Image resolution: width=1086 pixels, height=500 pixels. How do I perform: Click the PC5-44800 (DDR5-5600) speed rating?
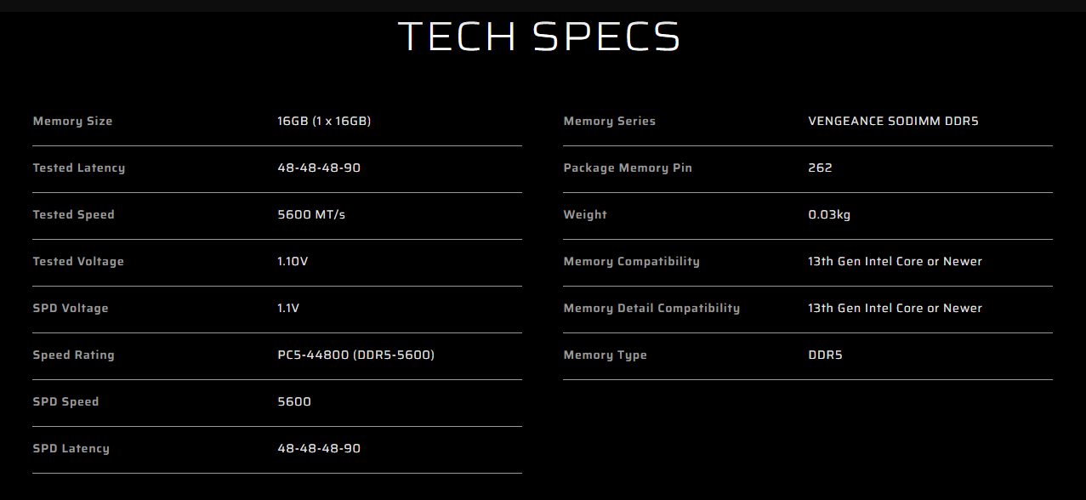(355, 355)
